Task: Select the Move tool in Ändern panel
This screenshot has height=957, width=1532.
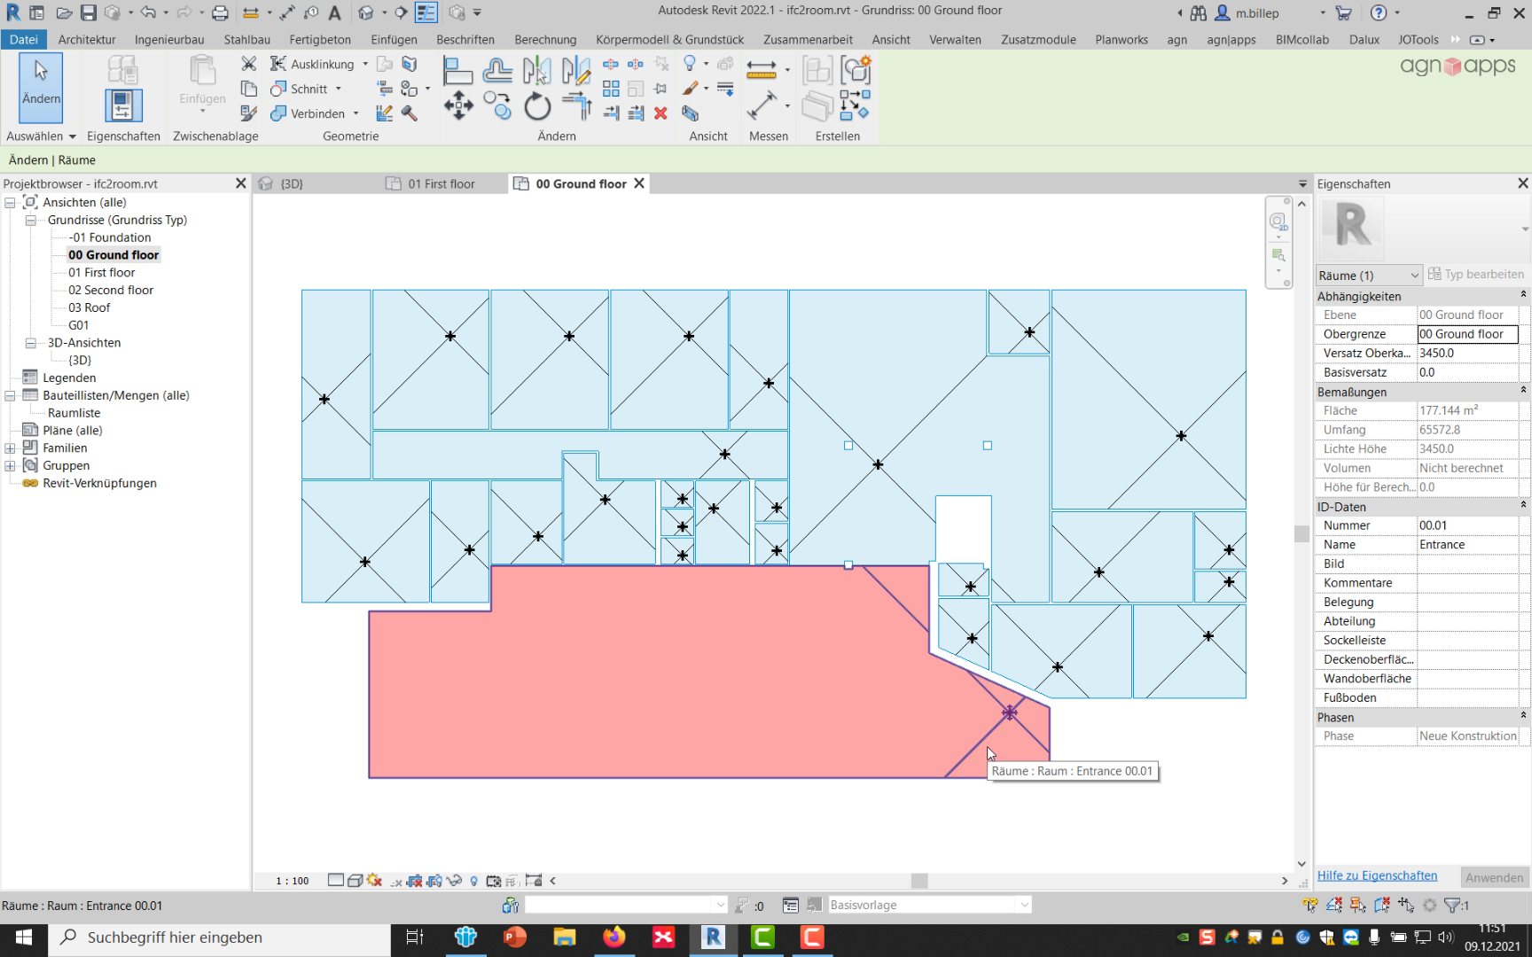Action: tap(458, 105)
